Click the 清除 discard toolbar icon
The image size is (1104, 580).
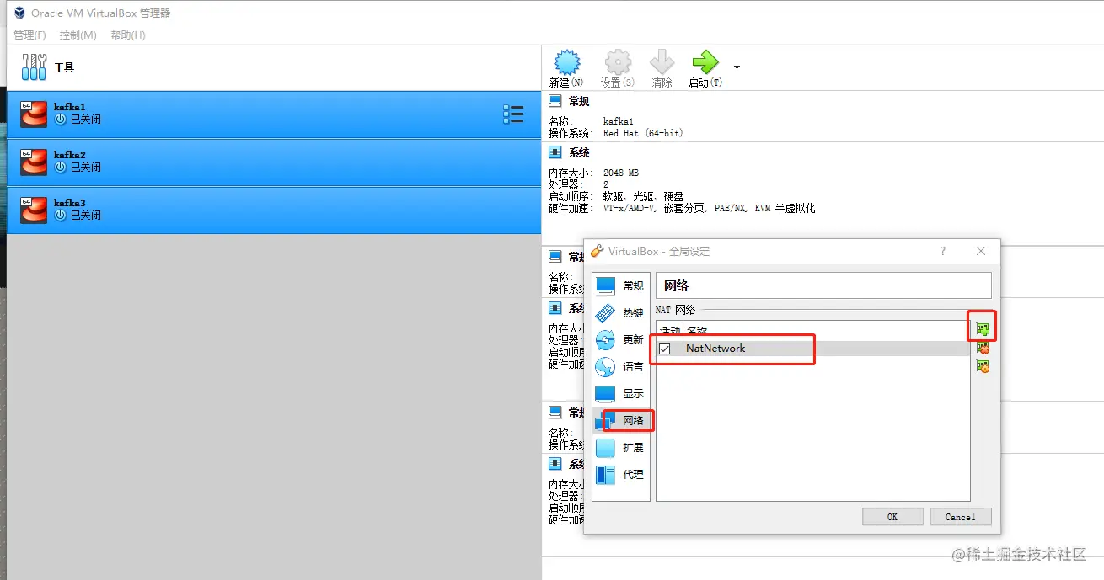click(x=662, y=62)
